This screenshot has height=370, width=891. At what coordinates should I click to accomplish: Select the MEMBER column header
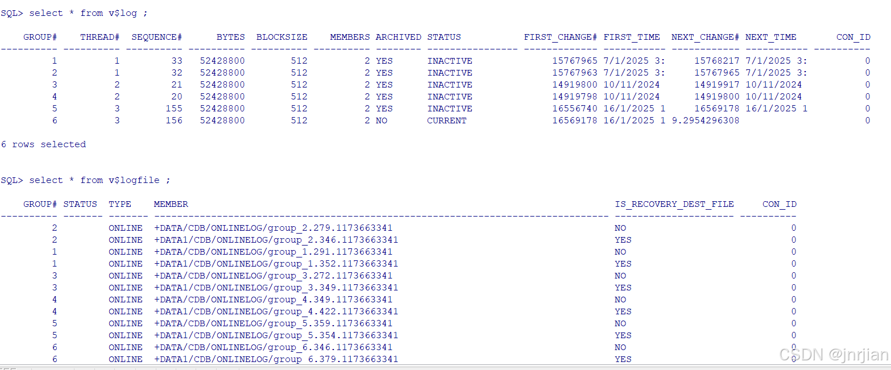[171, 203]
